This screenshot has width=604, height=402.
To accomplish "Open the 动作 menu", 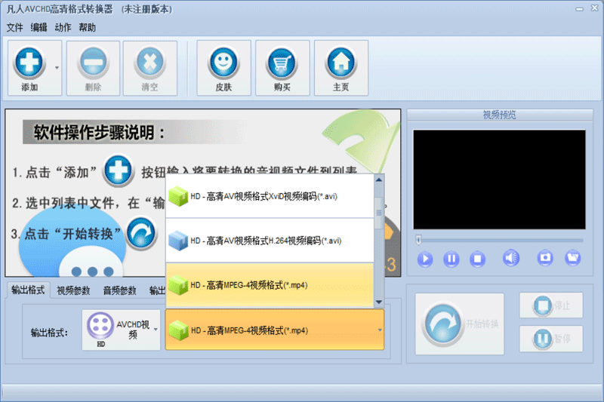I will tap(63, 28).
